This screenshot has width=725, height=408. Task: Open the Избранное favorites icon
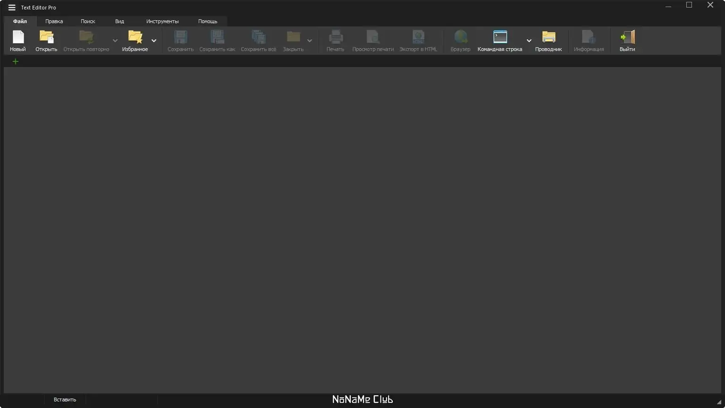click(135, 37)
